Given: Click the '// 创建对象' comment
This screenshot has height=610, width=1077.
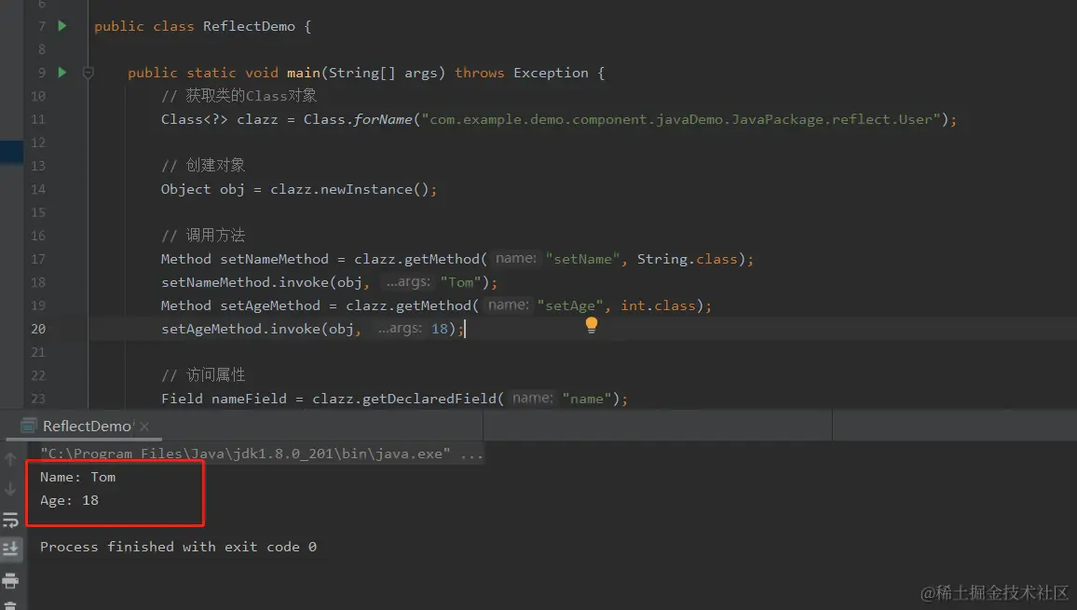Looking at the screenshot, I should [202, 166].
